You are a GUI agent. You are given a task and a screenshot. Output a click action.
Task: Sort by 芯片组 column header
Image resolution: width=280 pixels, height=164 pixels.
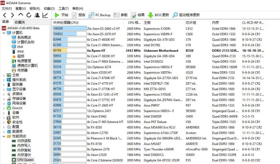197,22
